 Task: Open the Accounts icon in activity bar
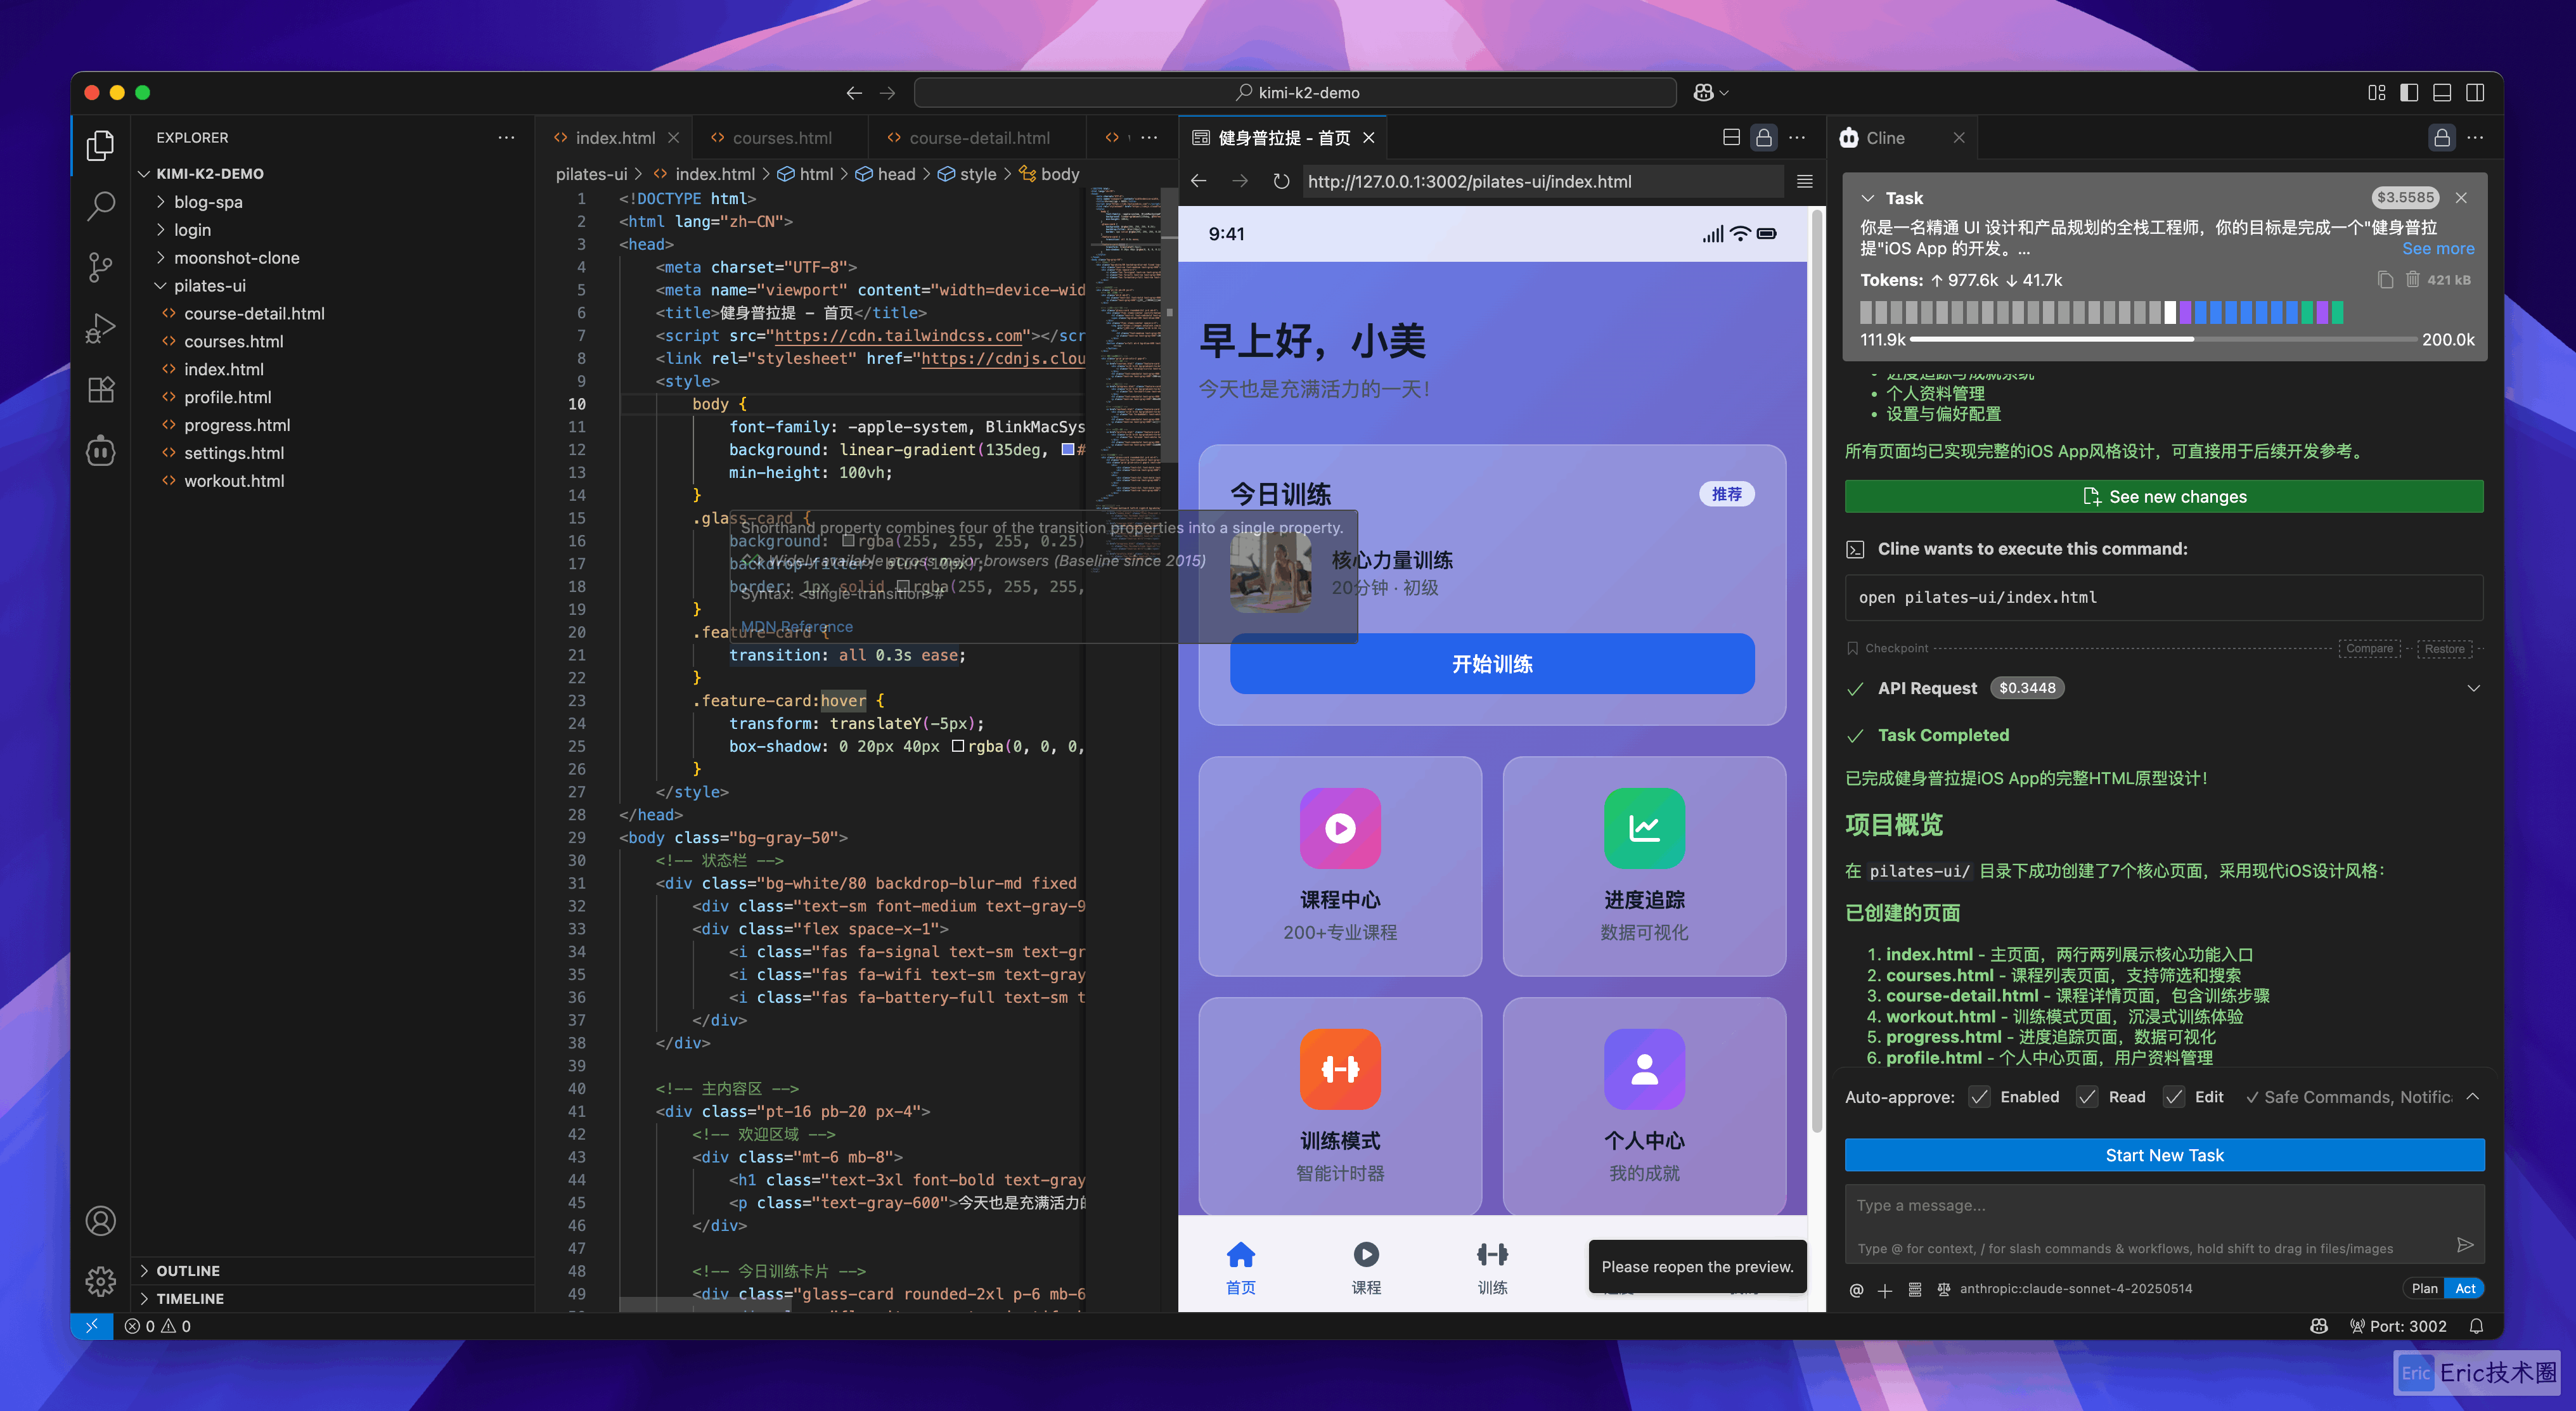coord(100,1220)
